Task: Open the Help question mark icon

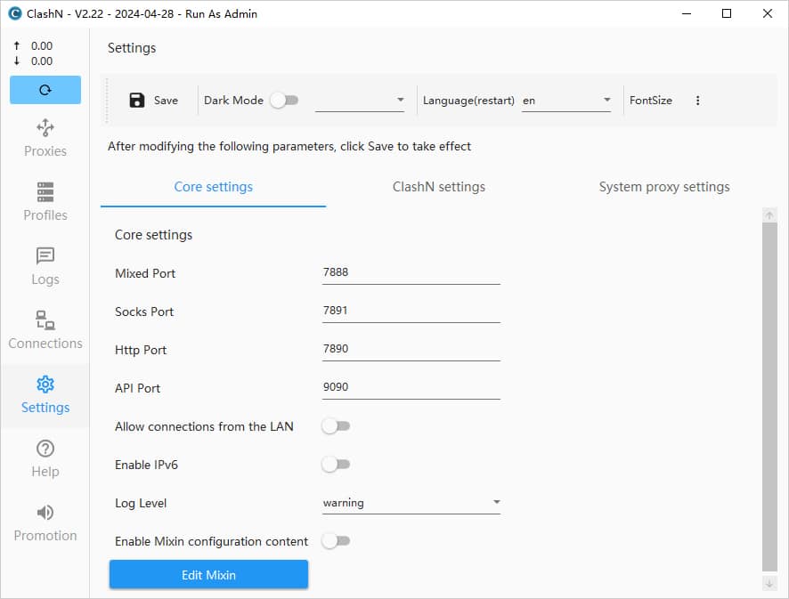Action: [x=45, y=448]
